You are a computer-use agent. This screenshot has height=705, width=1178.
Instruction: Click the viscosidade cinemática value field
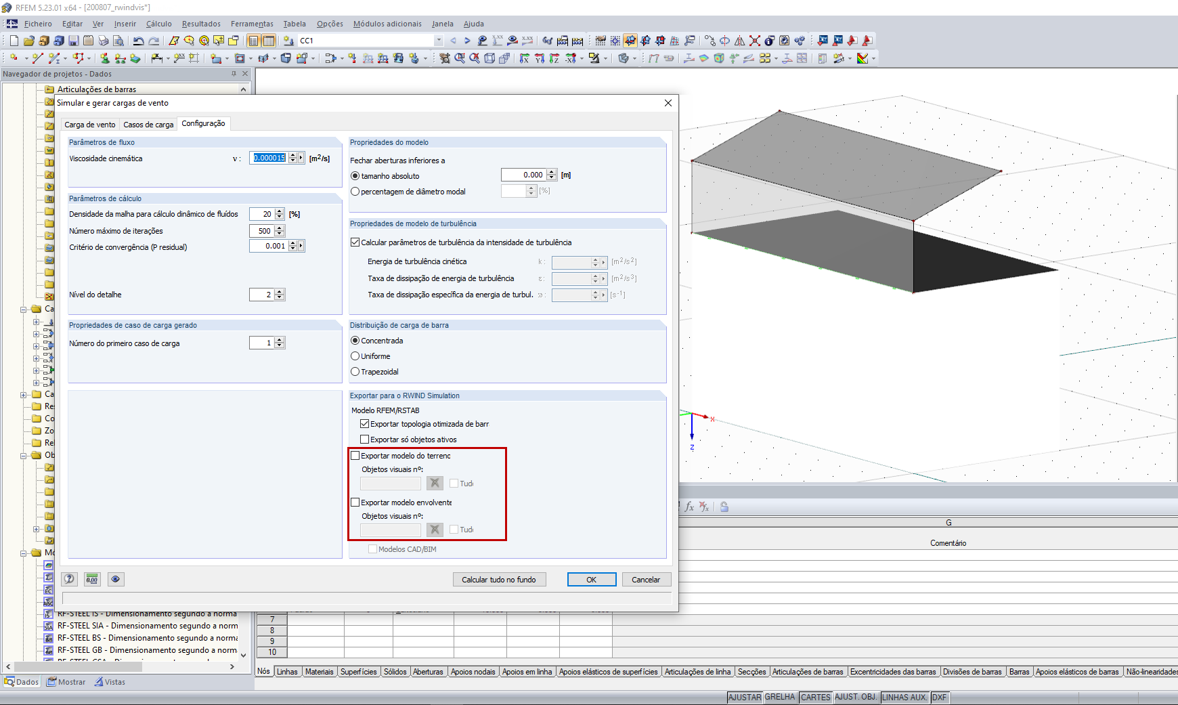[x=269, y=158]
